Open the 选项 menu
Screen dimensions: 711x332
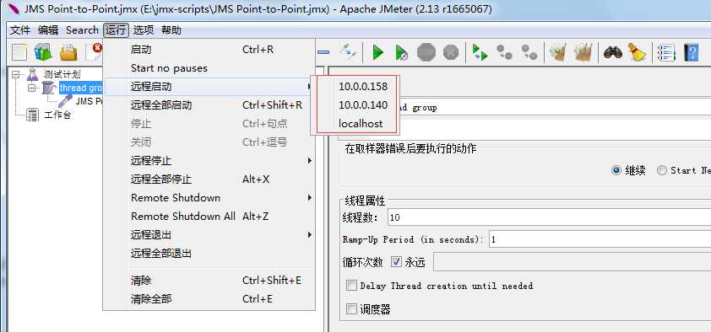[x=144, y=30]
